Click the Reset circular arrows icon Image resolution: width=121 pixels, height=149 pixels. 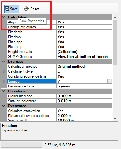pyautogui.click(x=26, y=9)
